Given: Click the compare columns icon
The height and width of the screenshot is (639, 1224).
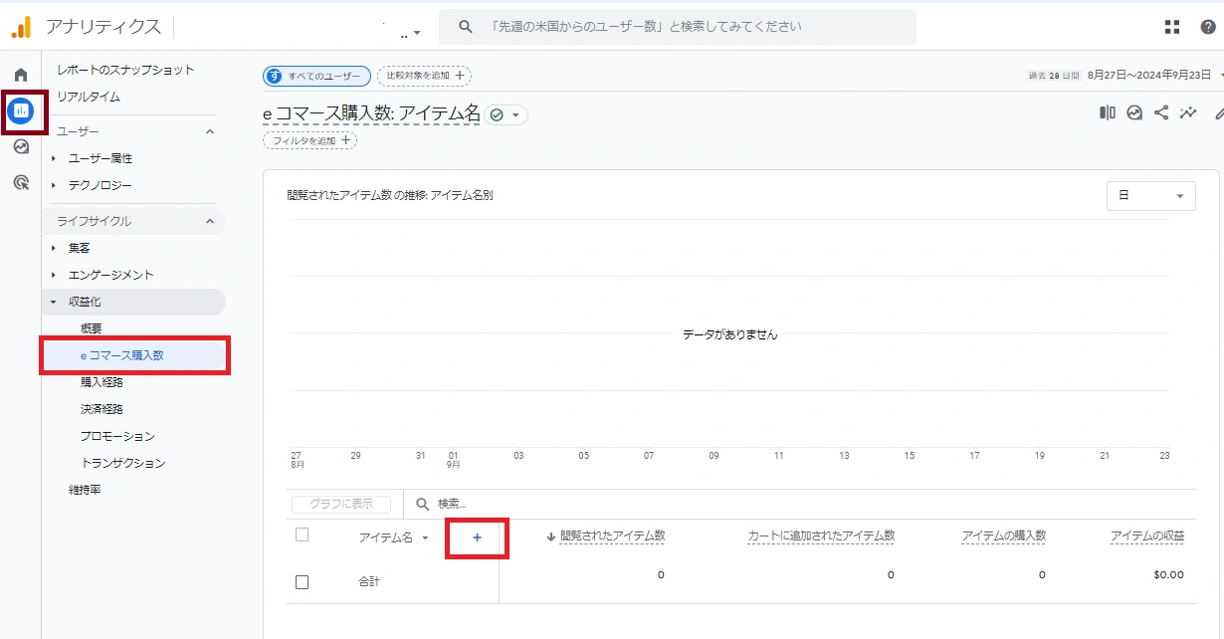Looking at the screenshot, I should (1108, 113).
